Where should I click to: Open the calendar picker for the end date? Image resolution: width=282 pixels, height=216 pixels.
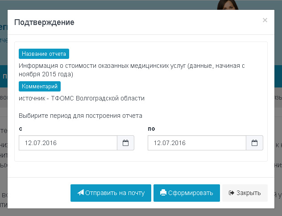point(254,143)
